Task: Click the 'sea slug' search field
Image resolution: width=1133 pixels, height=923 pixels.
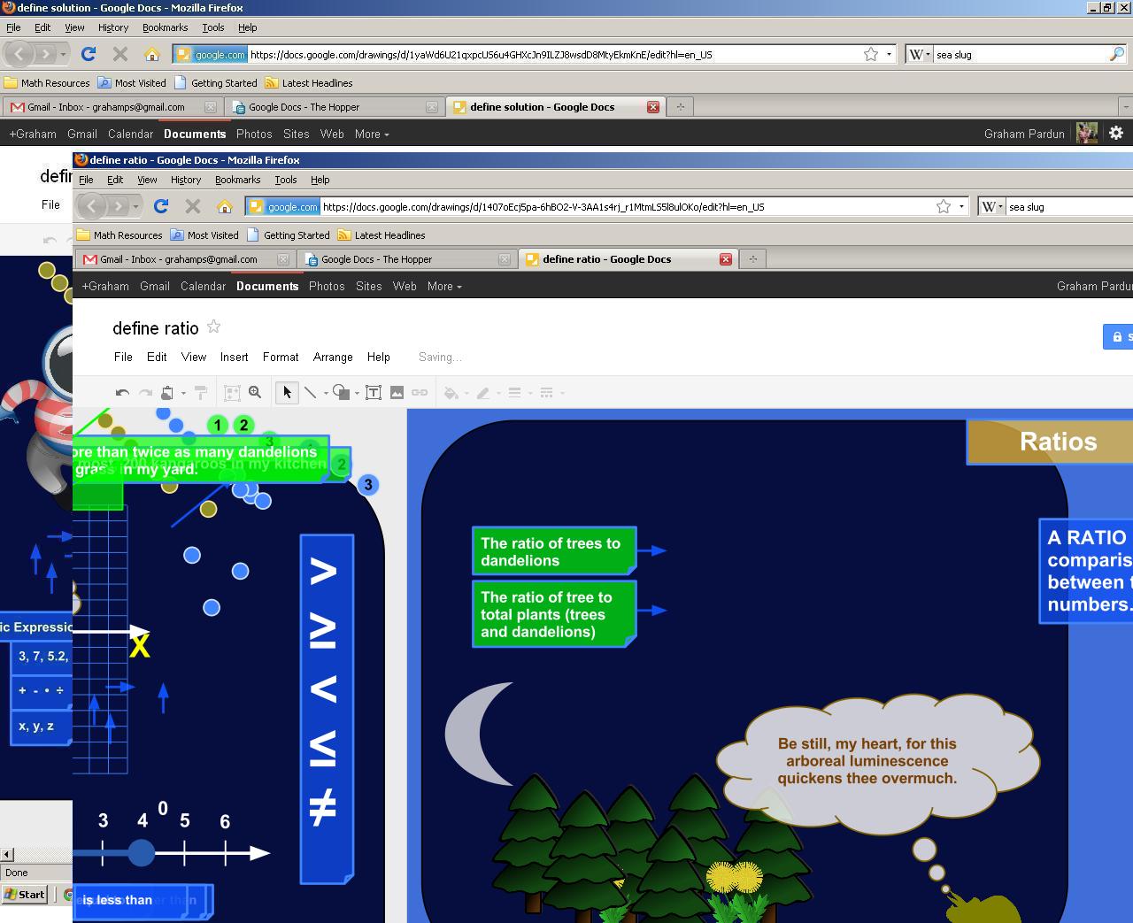Action: pos(1067,206)
